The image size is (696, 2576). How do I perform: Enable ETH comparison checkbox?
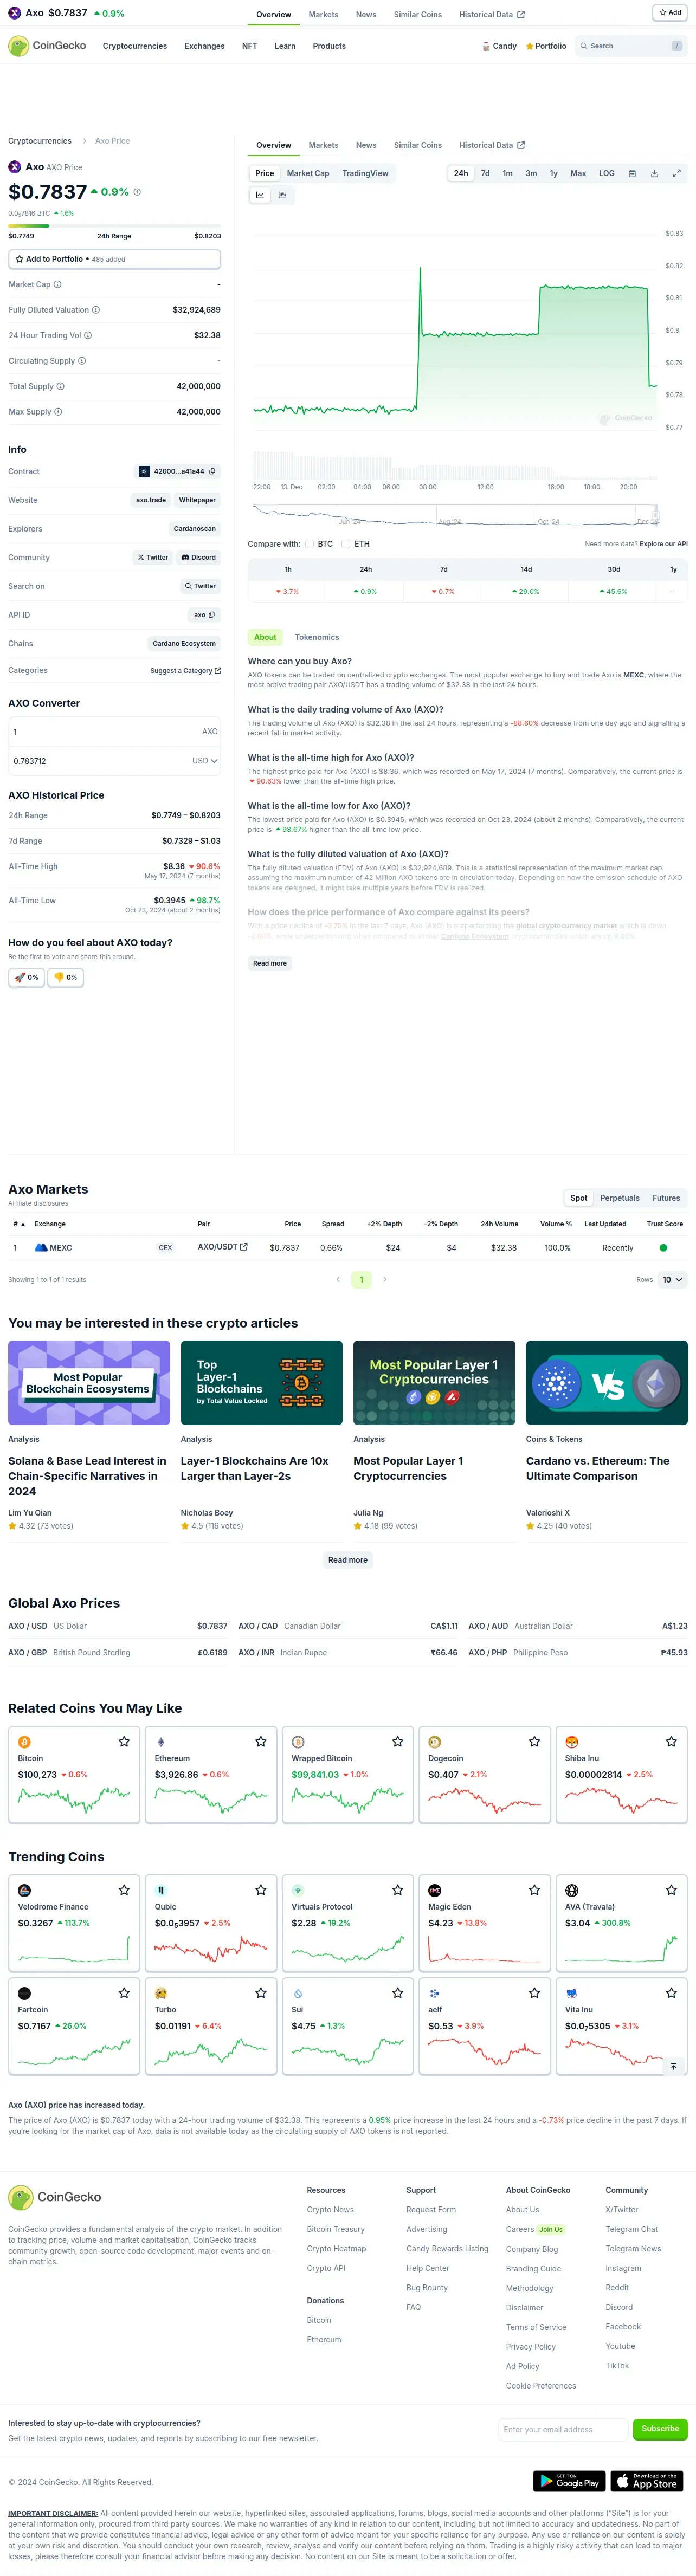coord(346,544)
